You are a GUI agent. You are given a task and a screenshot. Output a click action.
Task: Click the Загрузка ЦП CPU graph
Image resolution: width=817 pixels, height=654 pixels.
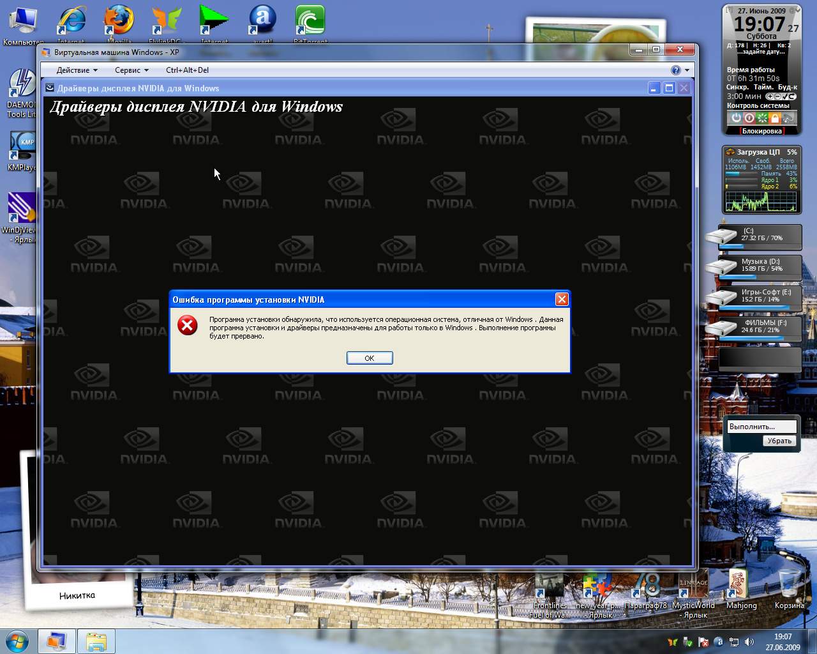[761, 201]
